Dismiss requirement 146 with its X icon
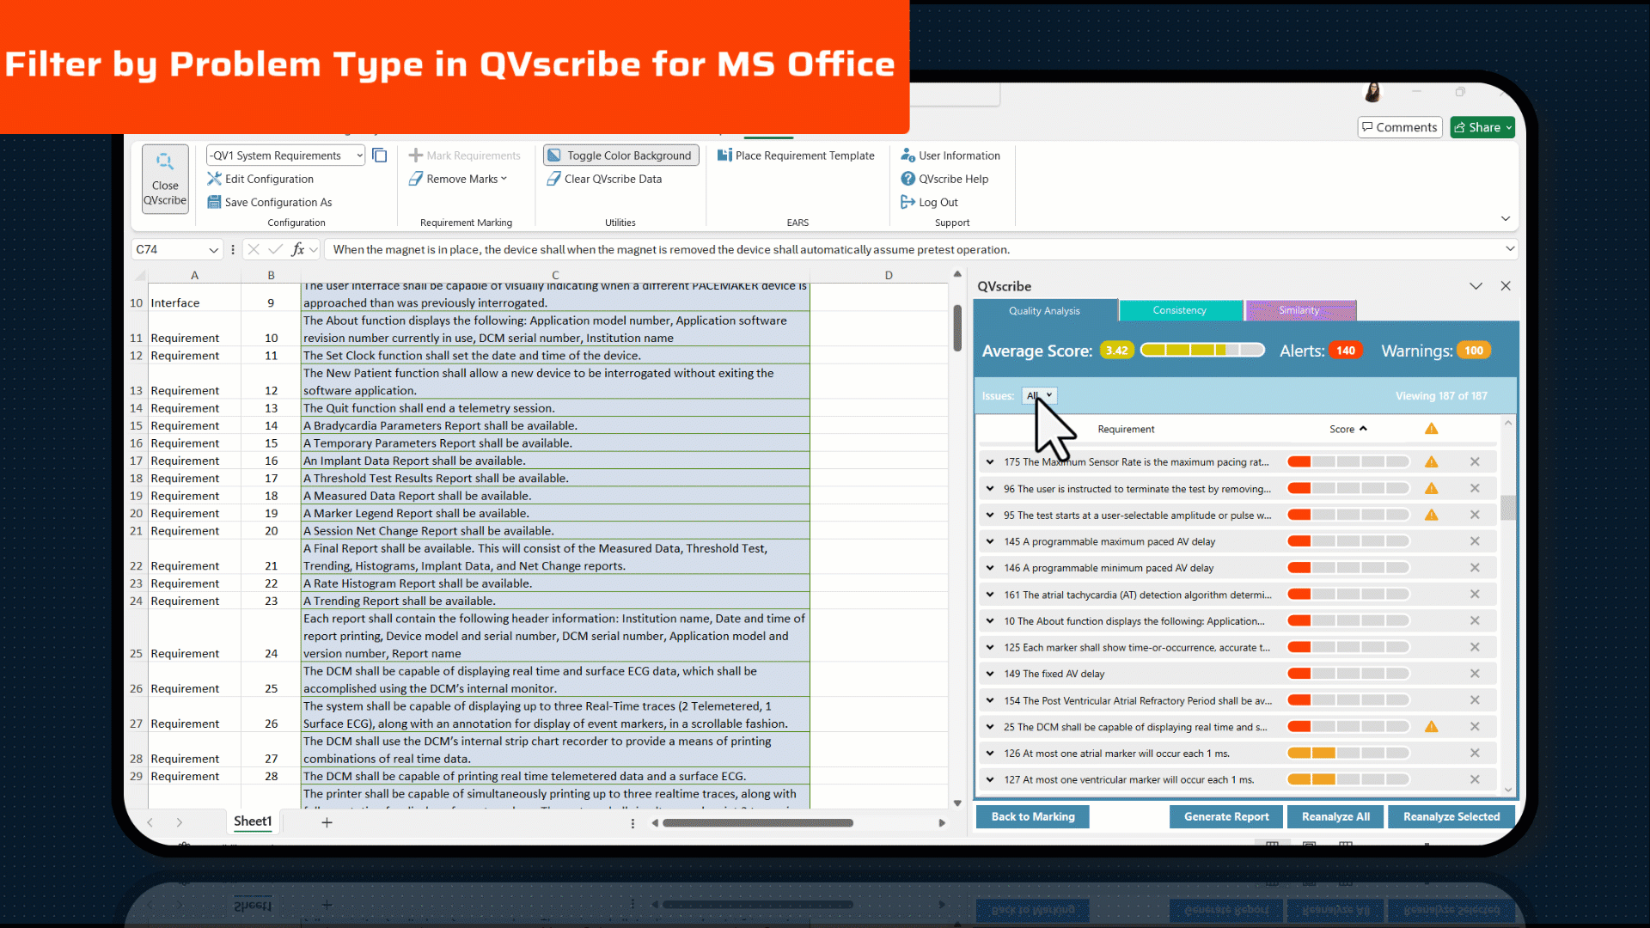 click(1475, 568)
